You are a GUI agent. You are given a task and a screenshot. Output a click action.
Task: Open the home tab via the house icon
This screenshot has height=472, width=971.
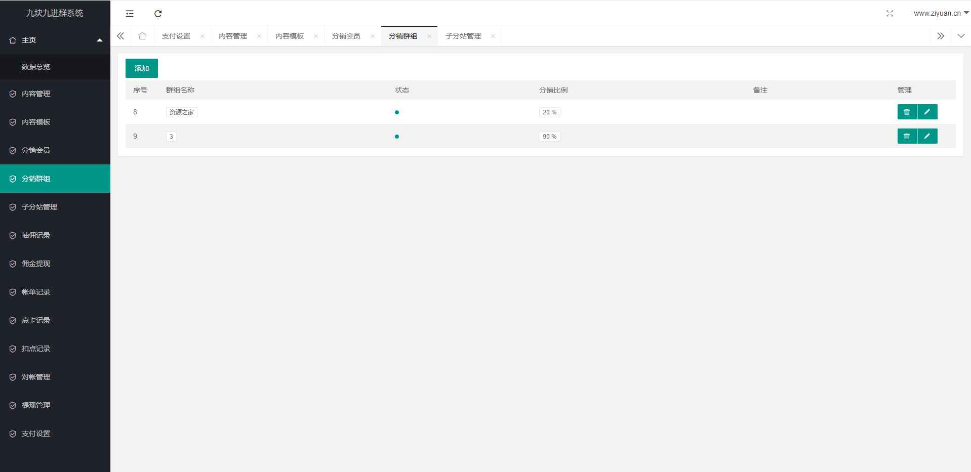tap(142, 36)
